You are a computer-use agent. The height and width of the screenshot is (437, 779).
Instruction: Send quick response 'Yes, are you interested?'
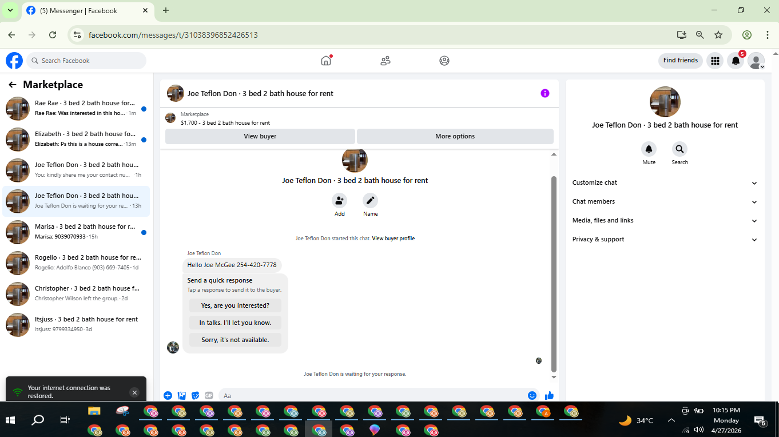235,305
